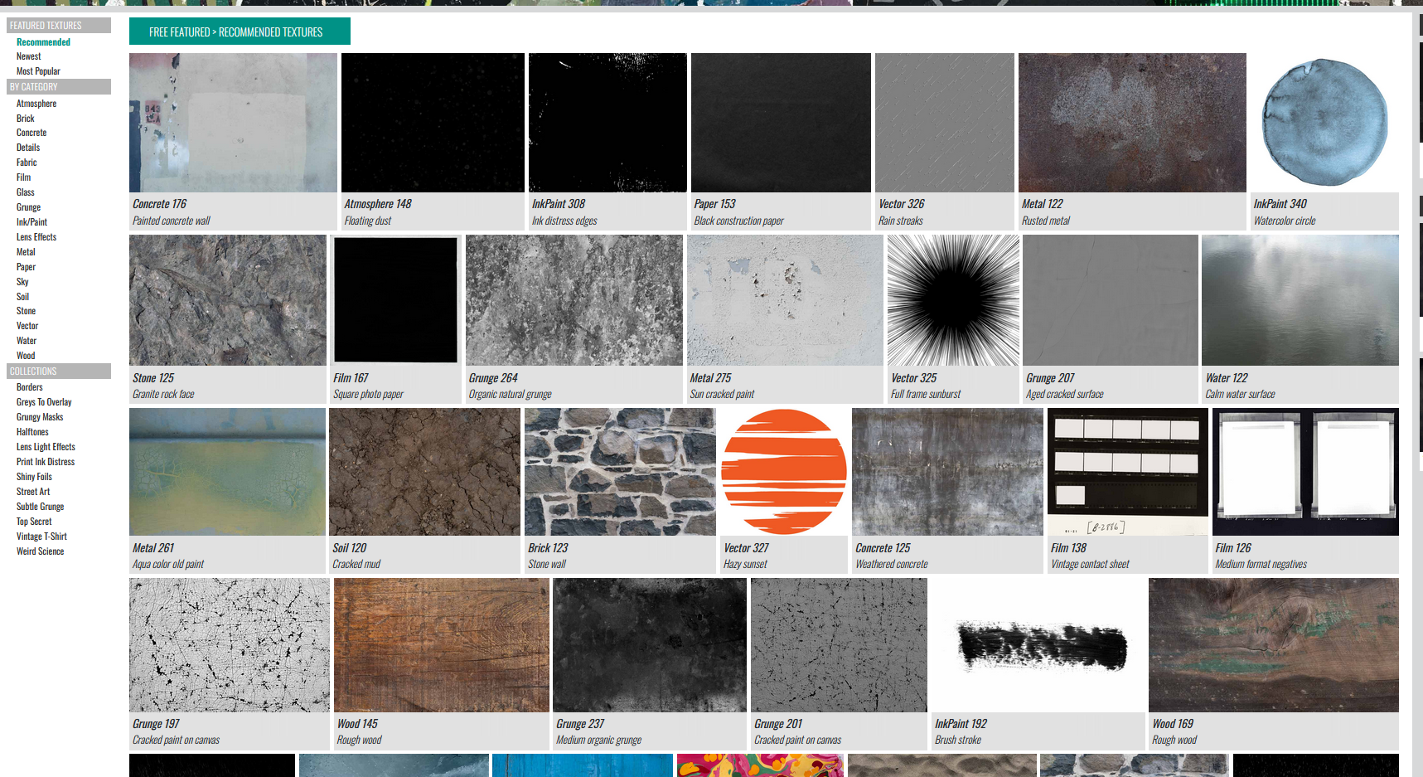Select the Vector category
Viewport: 1423px width, 777px height.
(27, 326)
